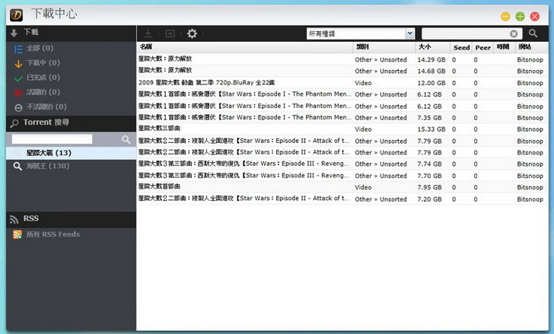This screenshot has height=334, width=554.
Task: Sort results by 大小 column header
Action: pyautogui.click(x=424, y=47)
